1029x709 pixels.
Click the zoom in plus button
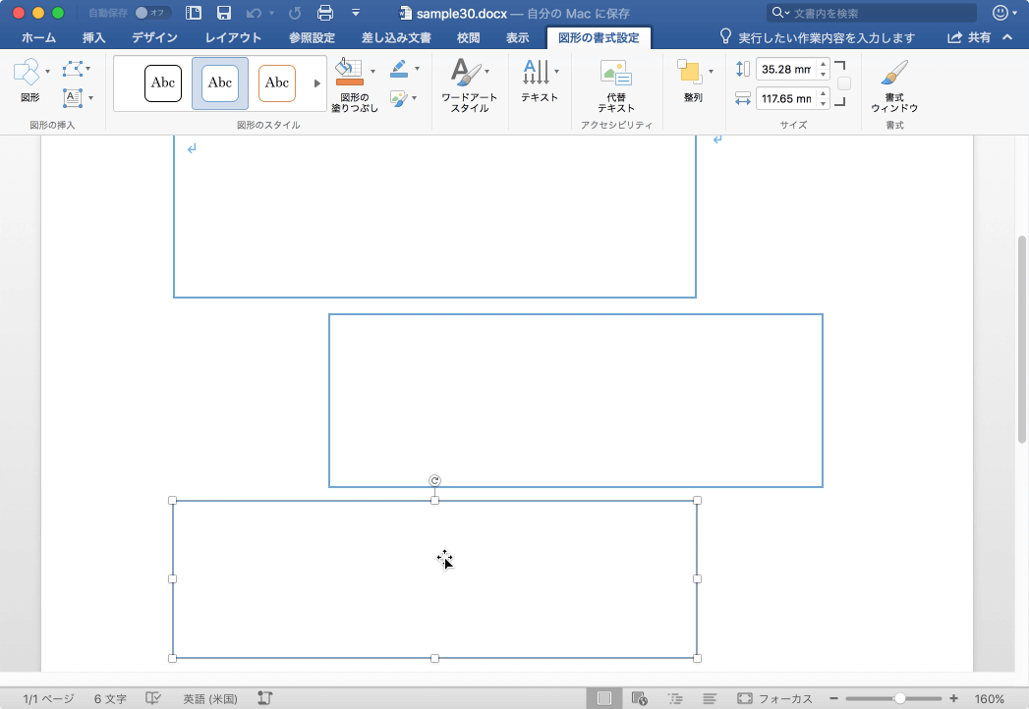pyautogui.click(x=953, y=698)
